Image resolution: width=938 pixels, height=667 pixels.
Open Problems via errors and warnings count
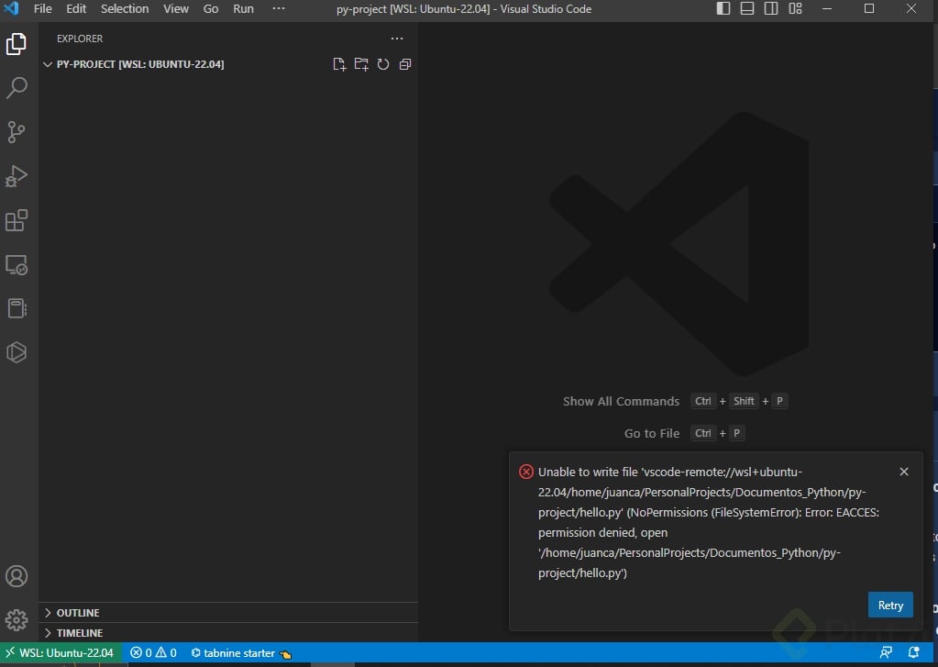pos(154,652)
